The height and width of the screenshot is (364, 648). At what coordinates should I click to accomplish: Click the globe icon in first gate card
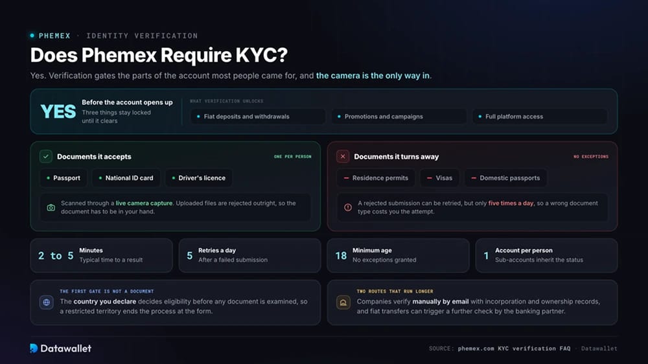pyautogui.click(x=46, y=302)
